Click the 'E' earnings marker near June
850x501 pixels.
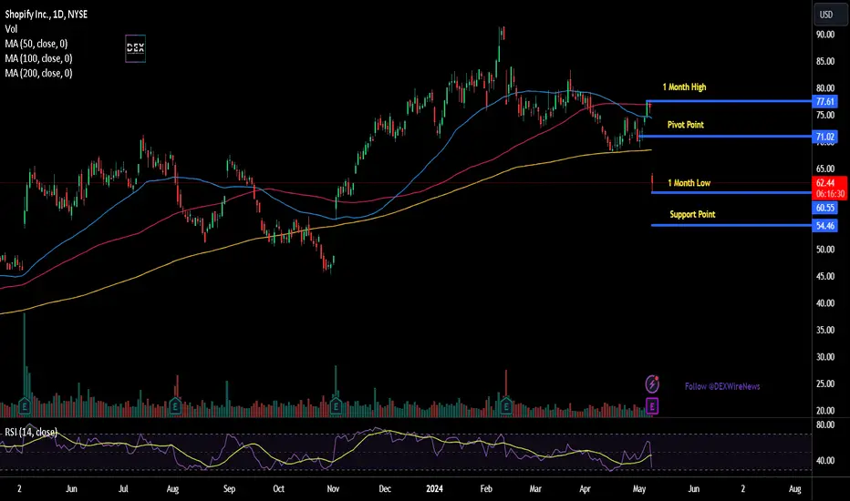point(25,405)
